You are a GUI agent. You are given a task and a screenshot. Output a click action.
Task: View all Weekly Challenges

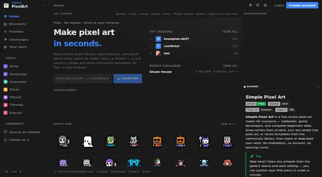point(230,66)
